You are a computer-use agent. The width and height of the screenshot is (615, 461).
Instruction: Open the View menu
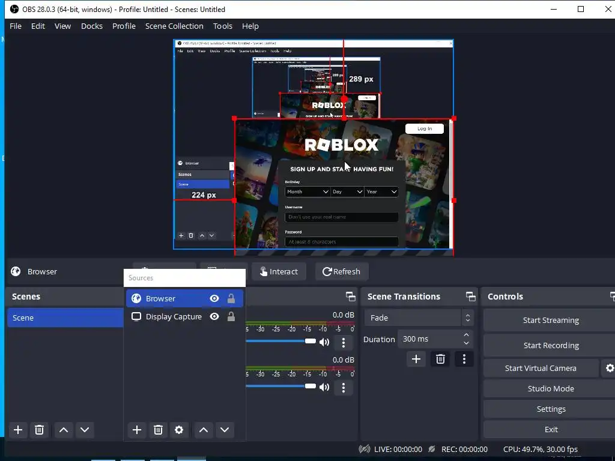(62, 26)
